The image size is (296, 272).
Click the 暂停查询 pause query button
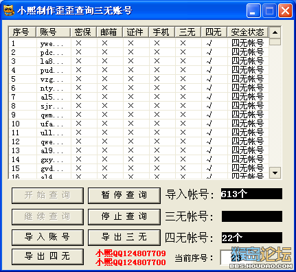pos(124,196)
